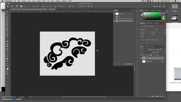Select the 'Layer Visibility' history state
The width and height of the screenshot is (181, 102).
tap(124, 21)
